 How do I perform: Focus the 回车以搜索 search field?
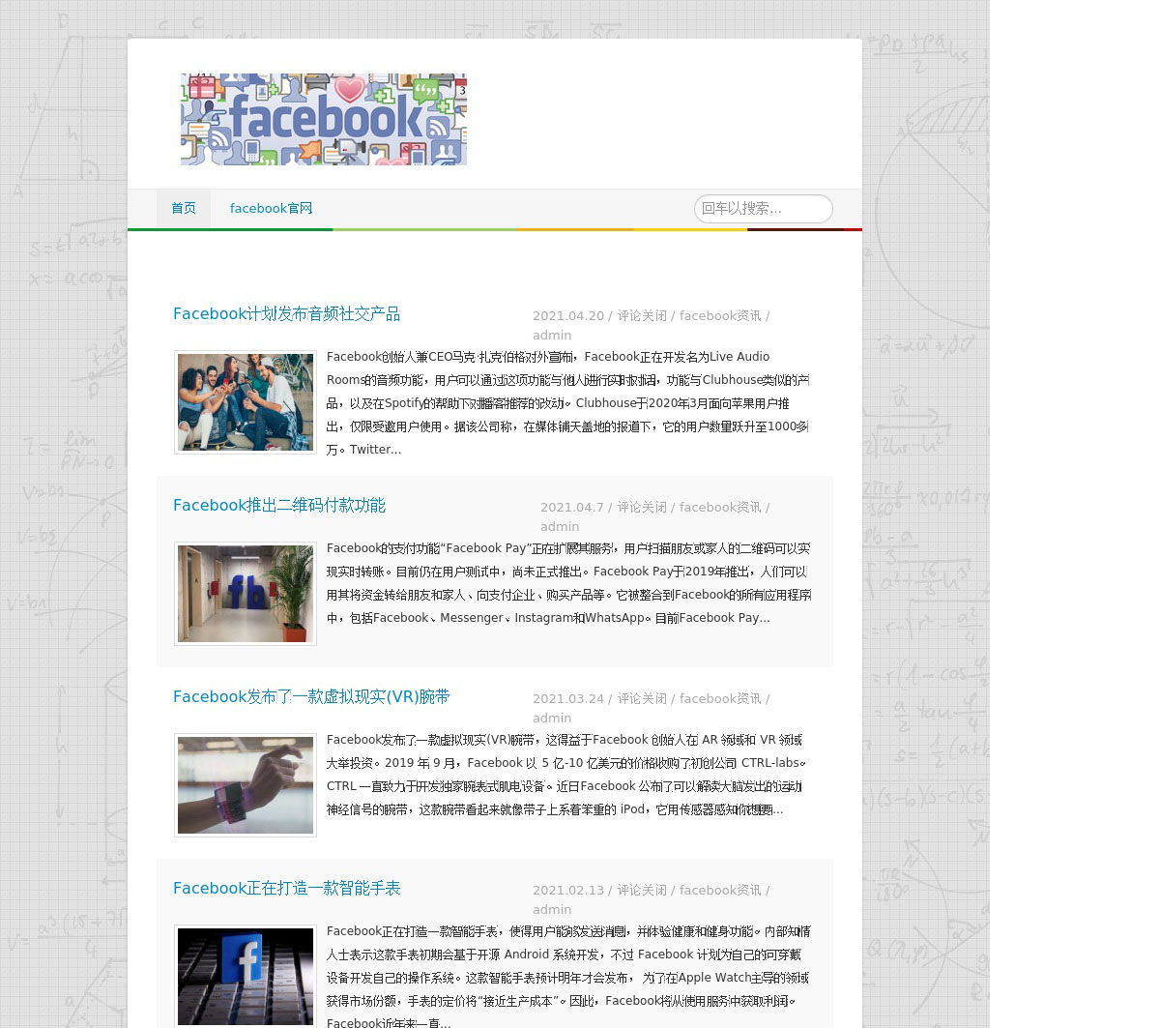tap(763, 208)
